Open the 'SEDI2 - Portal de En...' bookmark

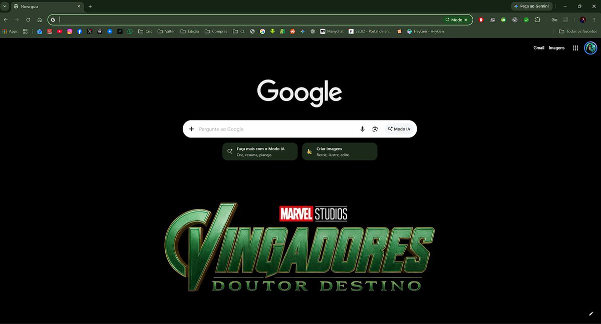(370, 31)
